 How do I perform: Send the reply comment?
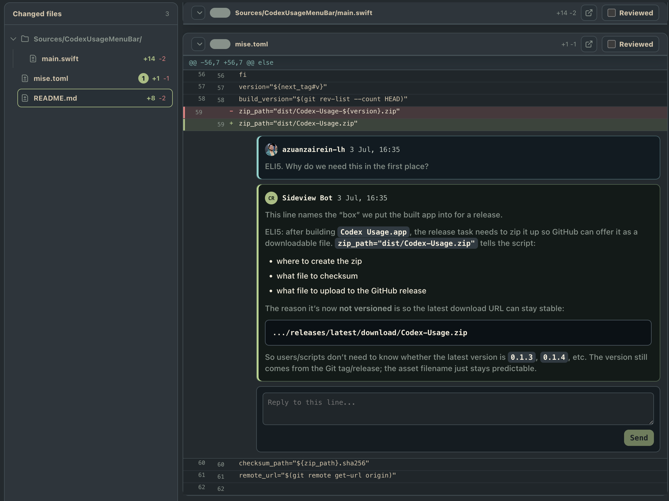click(639, 438)
